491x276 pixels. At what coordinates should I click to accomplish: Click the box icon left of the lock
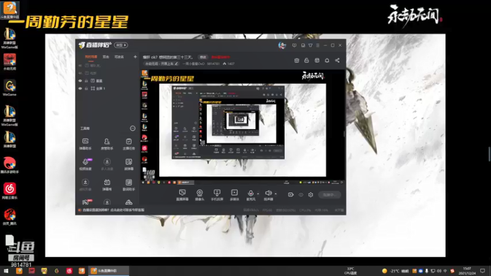tap(296, 60)
